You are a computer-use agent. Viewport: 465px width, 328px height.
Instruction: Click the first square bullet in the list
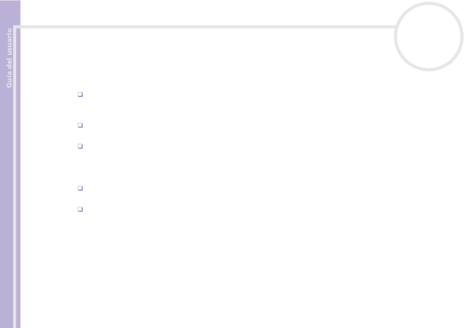pos(80,94)
